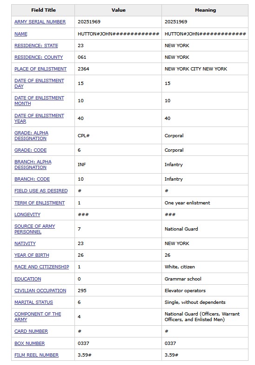Open the FILM REEL NUMBER link
255x365 pixels.
pos(36,355)
